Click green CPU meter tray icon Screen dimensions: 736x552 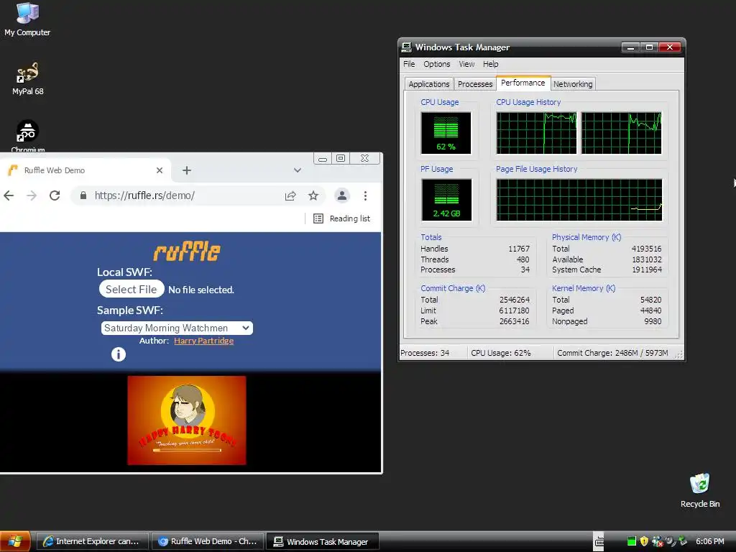631,541
